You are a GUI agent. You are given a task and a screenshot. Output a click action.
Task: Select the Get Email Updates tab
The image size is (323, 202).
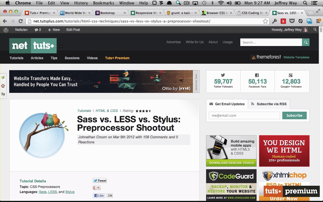tap(227, 104)
